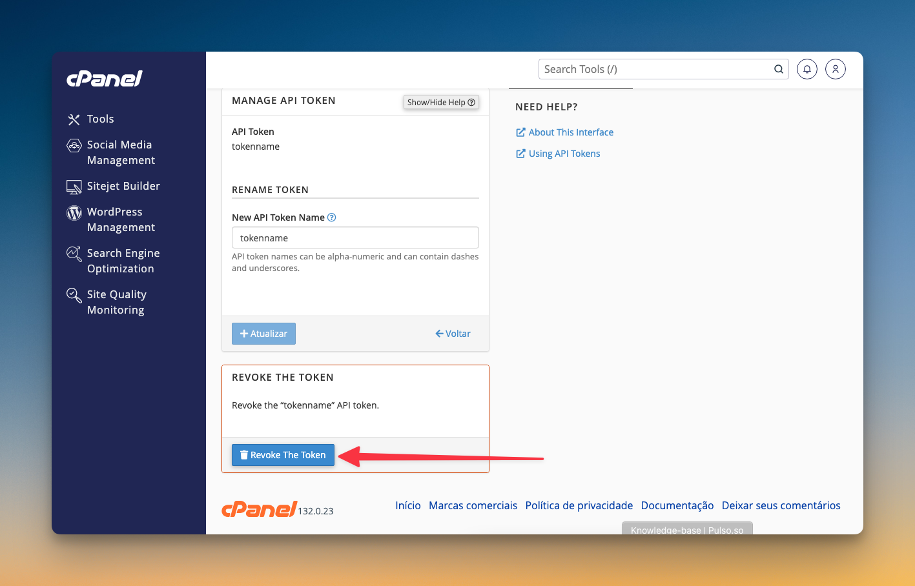Image resolution: width=915 pixels, height=586 pixels.
Task: Open the user account icon
Action: pyautogui.click(x=835, y=69)
